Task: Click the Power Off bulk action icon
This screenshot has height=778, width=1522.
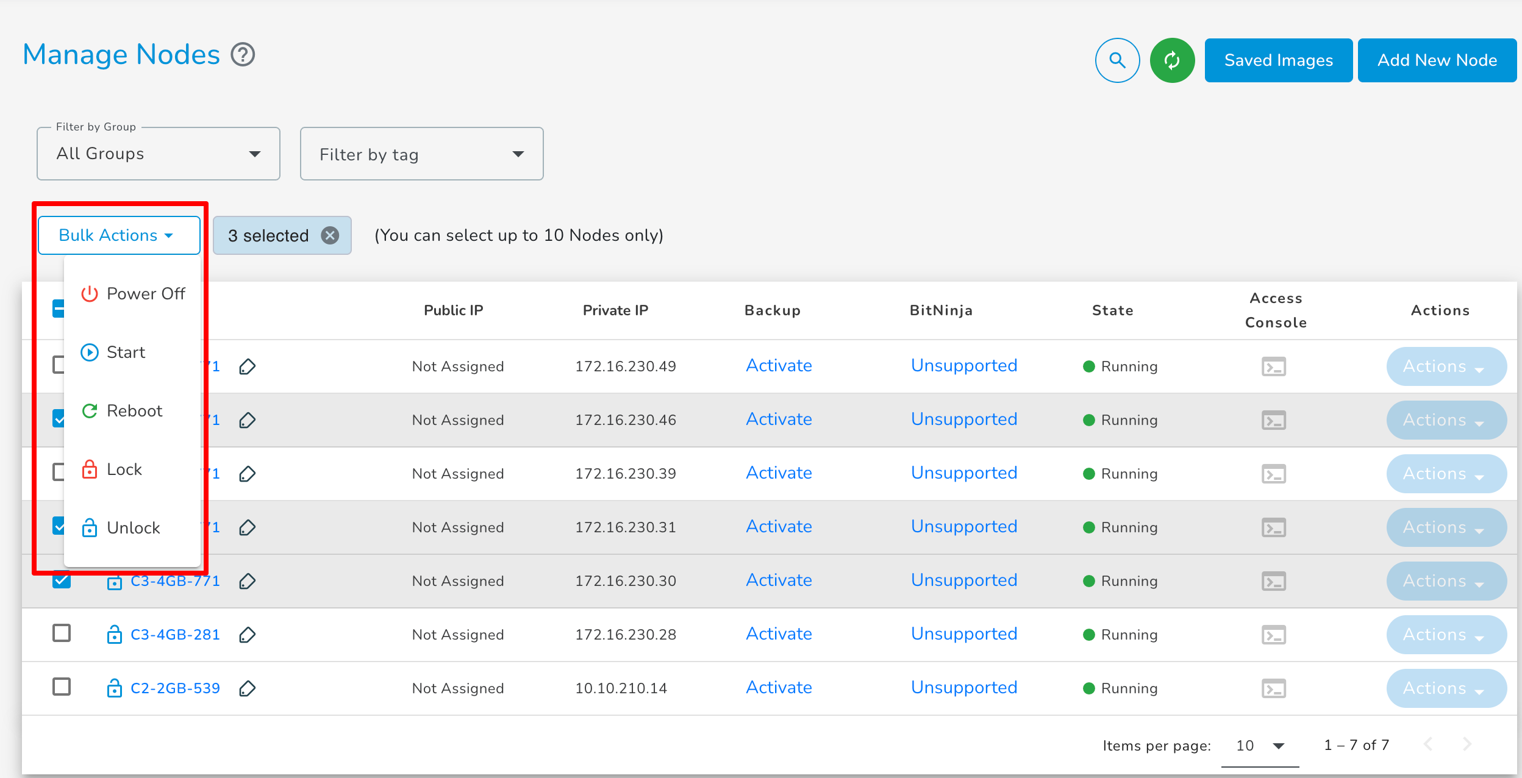Action: (x=88, y=294)
